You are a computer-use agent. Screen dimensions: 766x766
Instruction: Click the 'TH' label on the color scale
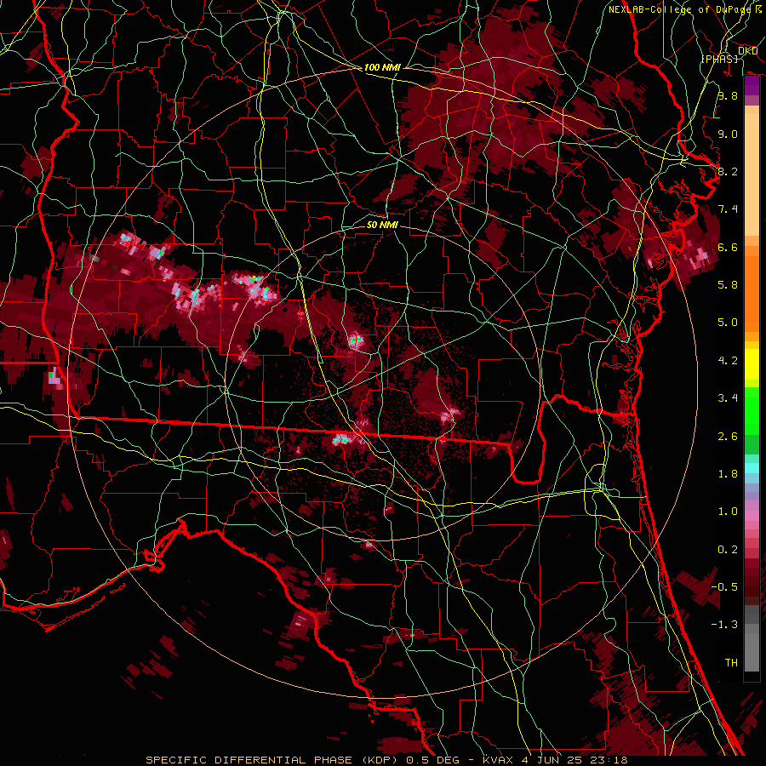pyautogui.click(x=731, y=663)
